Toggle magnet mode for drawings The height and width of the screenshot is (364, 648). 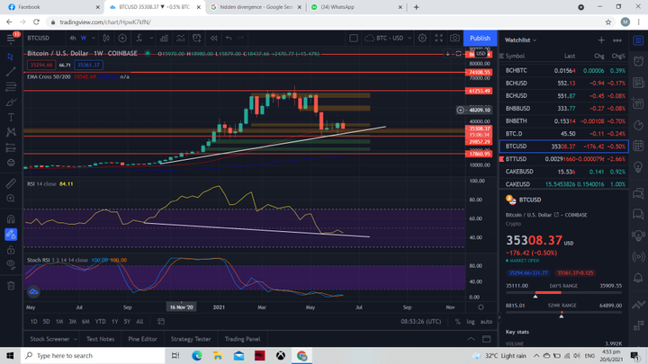click(x=11, y=218)
